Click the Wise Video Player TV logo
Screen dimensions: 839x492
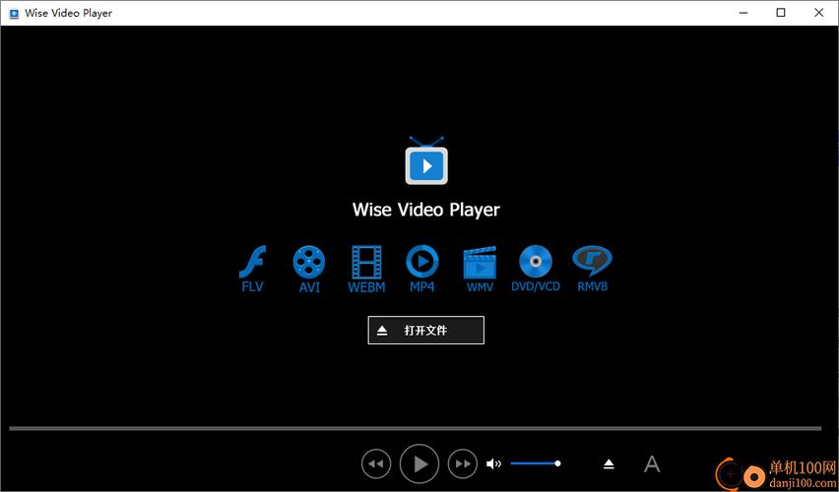click(x=426, y=162)
